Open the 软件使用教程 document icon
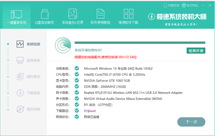Screen dimensions: 215x136 101,14
